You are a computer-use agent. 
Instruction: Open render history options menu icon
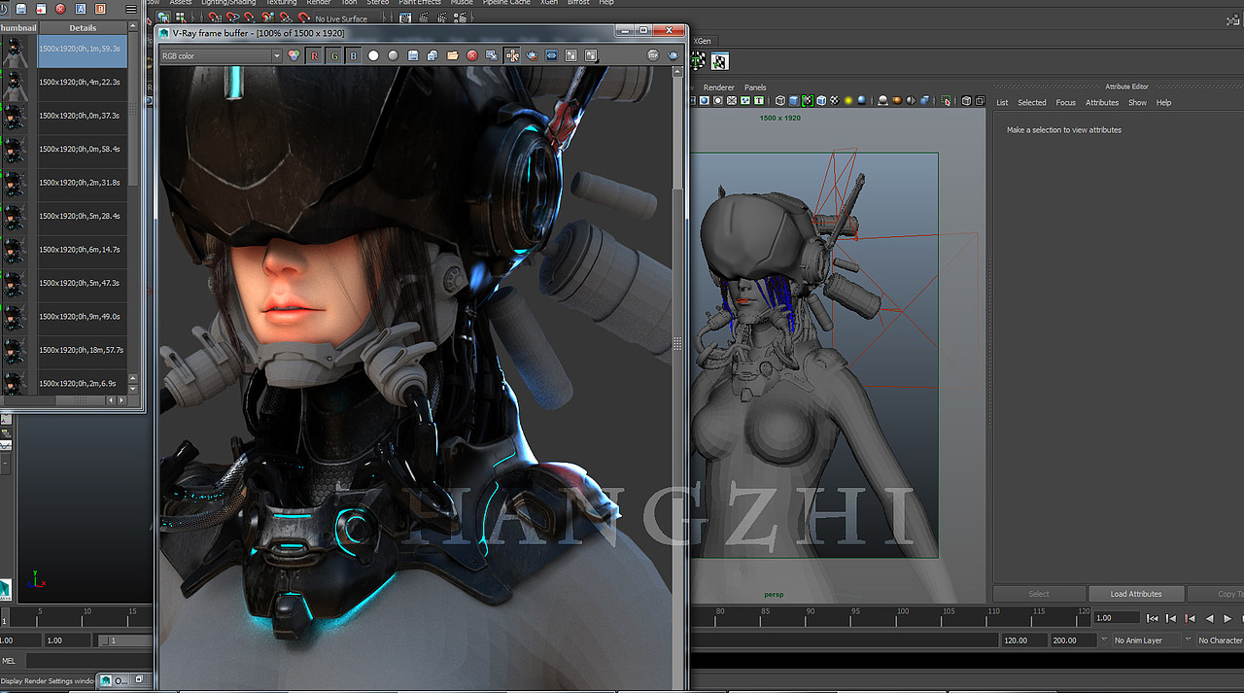click(131, 9)
